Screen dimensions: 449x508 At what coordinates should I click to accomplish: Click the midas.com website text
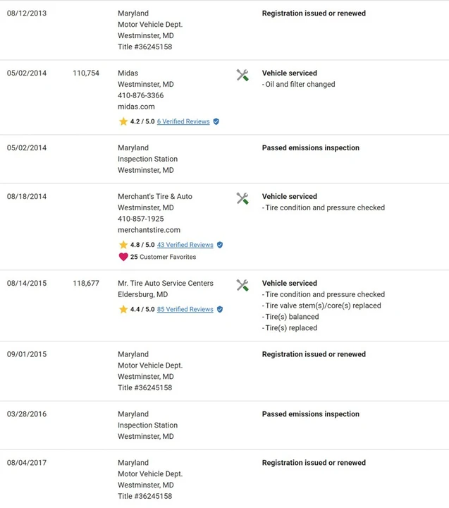pyautogui.click(x=136, y=107)
